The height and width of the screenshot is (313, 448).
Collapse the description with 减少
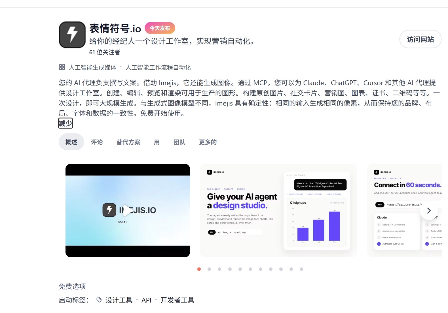click(65, 123)
